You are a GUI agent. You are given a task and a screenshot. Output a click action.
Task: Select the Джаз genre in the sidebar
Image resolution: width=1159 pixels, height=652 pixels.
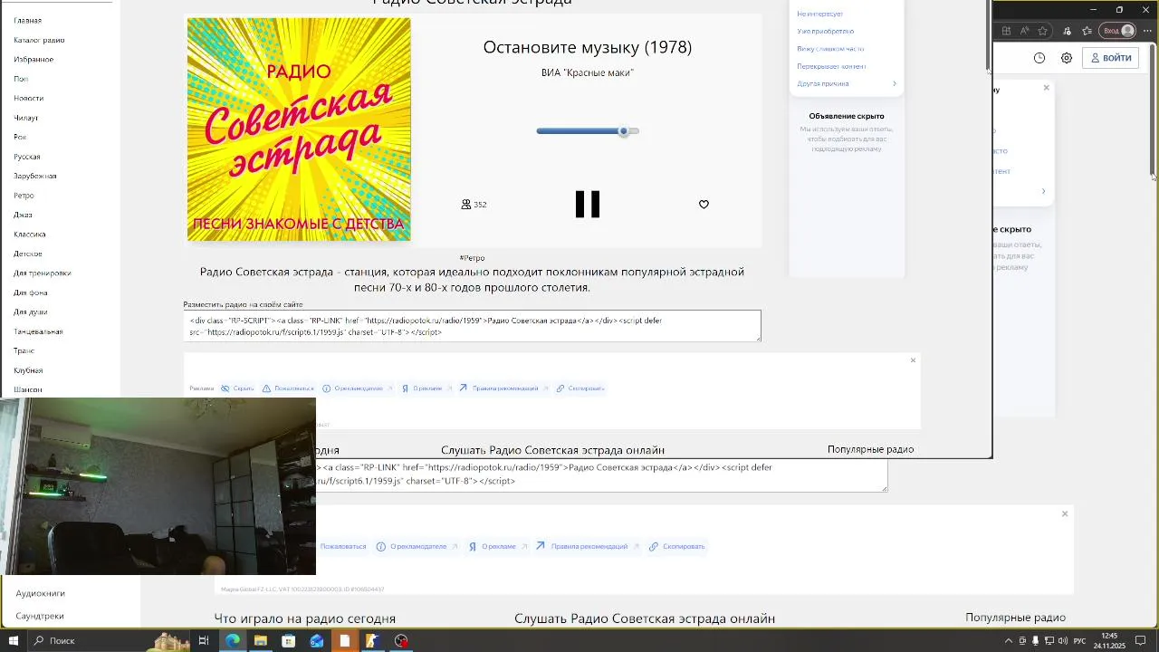[23, 215]
